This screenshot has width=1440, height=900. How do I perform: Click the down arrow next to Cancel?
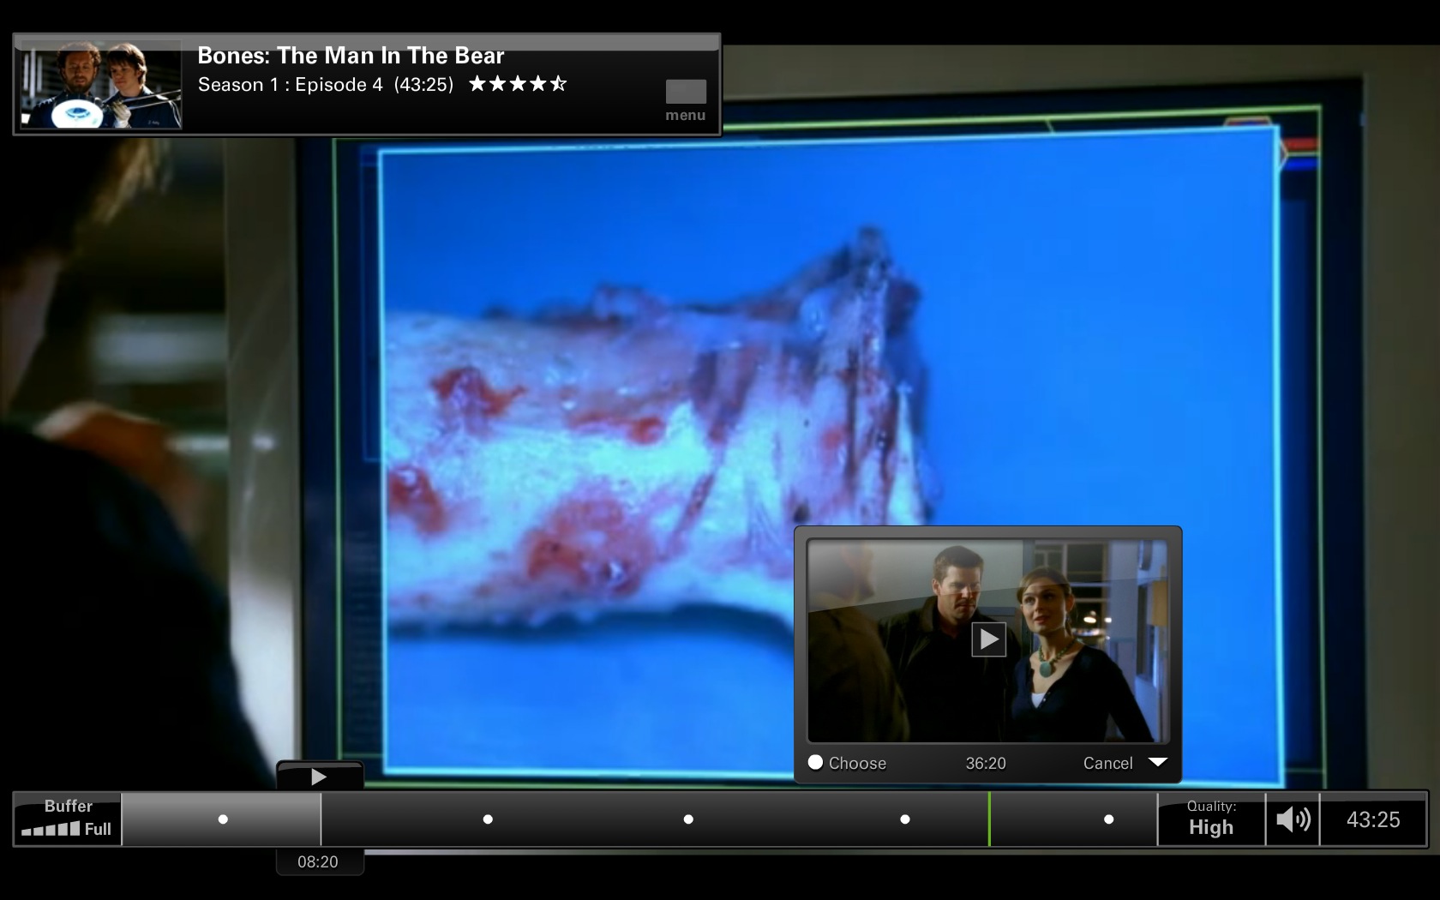coord(1158,762)
